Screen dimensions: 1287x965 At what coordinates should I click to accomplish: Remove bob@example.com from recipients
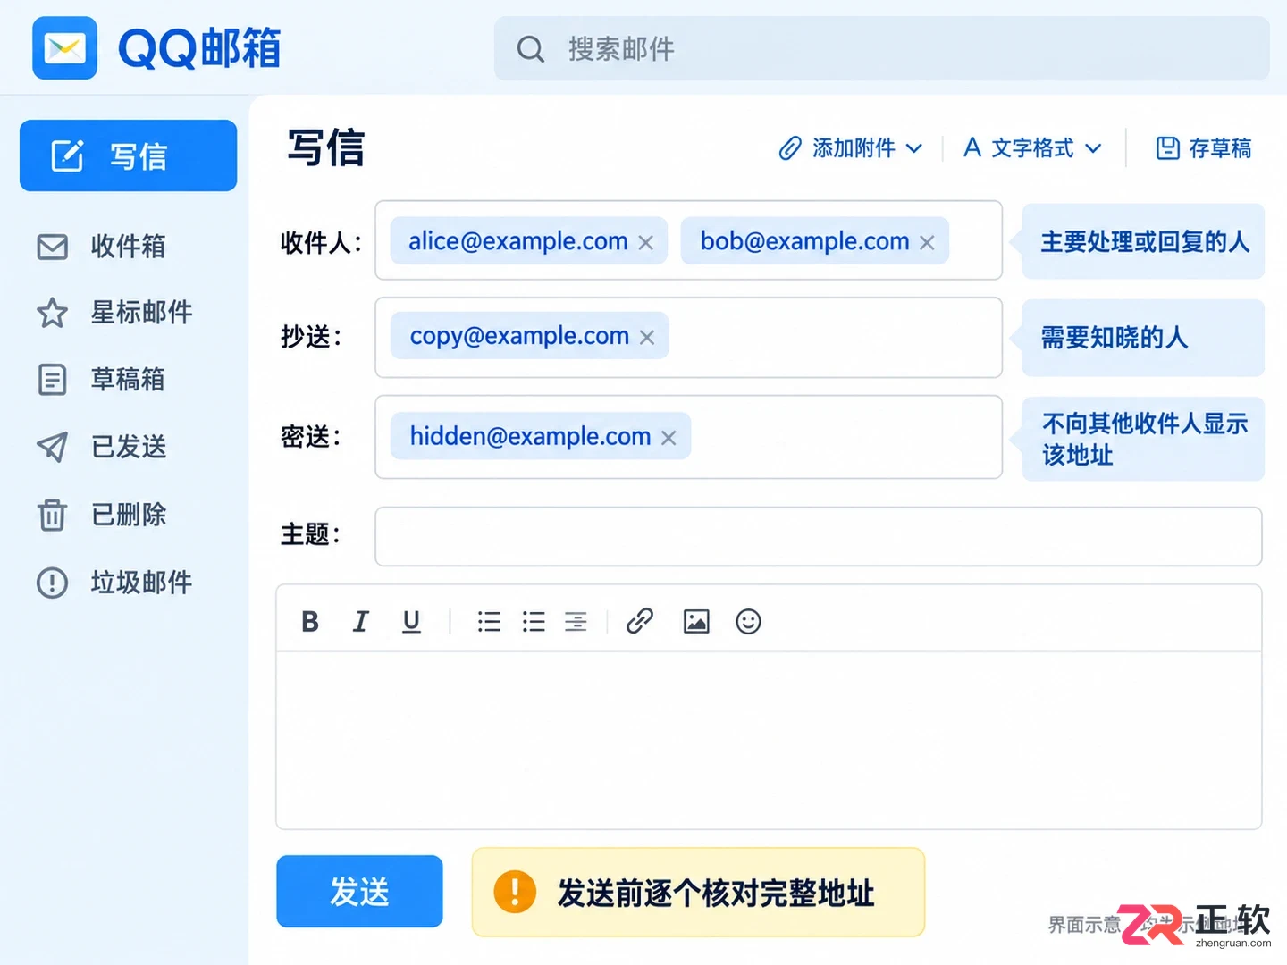point(927,242)
